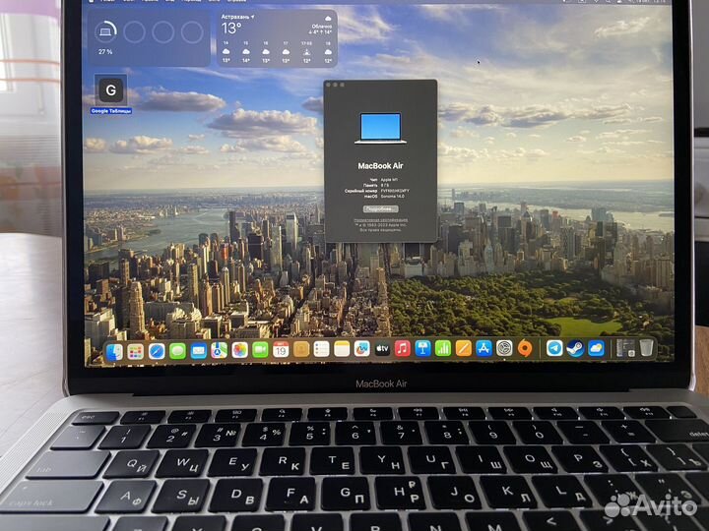Click the Подробнее button in the About window
Screen dimensions: 709x531
pyautogui.click(x=380, y=209)
